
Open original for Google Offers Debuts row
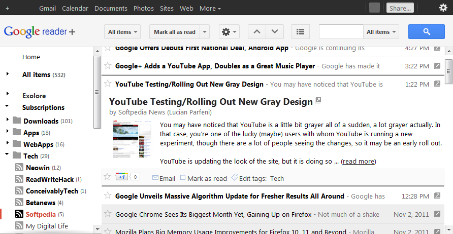click(437, 48)
